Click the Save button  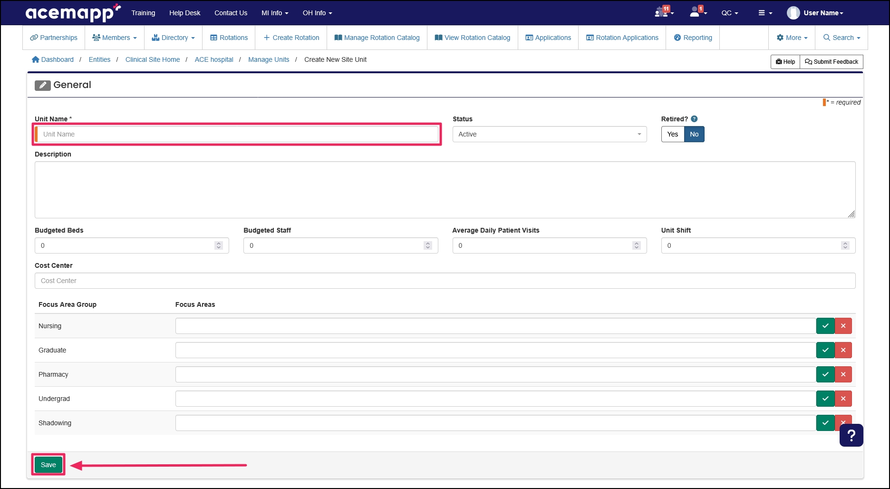pos(48,465)
